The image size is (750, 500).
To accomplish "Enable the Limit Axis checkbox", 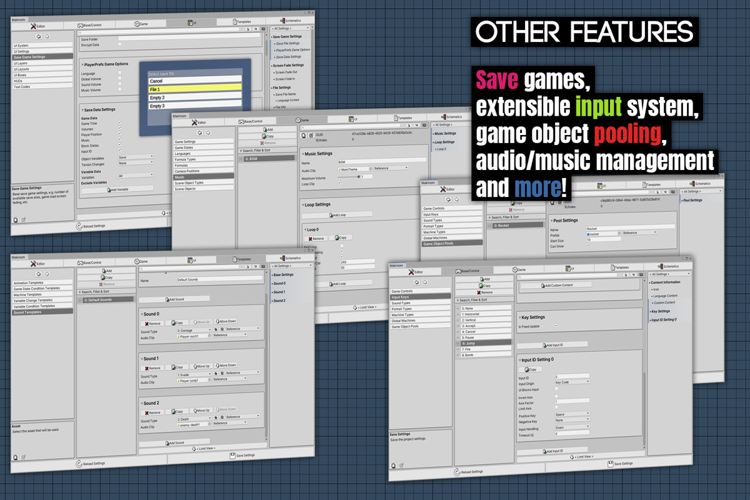I will [556, 407].
